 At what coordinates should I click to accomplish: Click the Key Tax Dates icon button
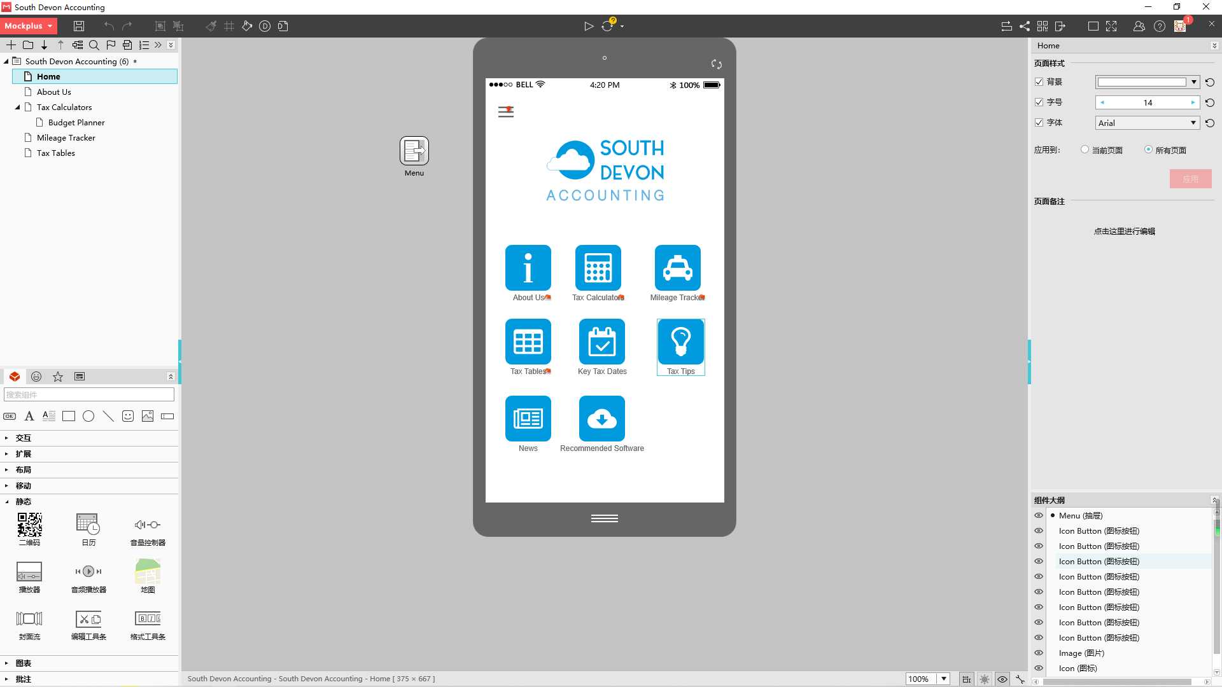602,347
